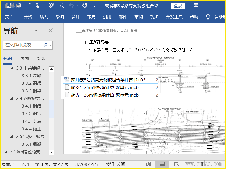Screen dimensions: 226x169
Task: Navigate to heading 3.4.1 钢结
Action: tap(33, 106)
